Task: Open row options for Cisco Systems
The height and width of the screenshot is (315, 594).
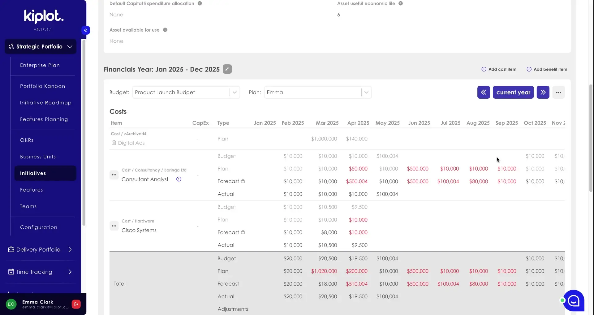Action: (114, 226)
